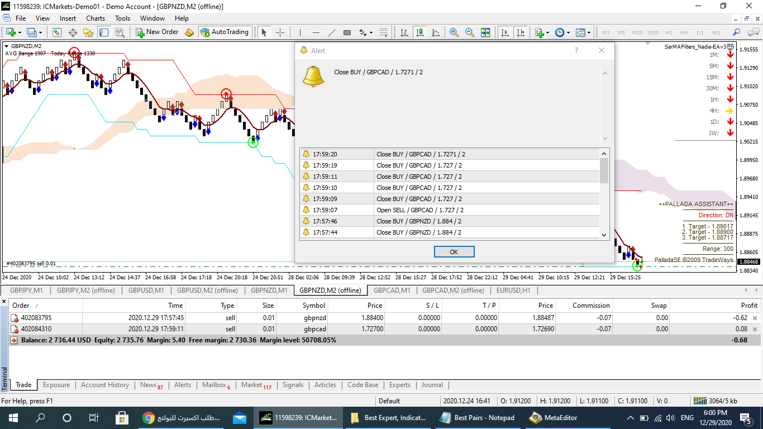Expand the Templates dropdown arrow
763x429 pixels.
(589, 32)
